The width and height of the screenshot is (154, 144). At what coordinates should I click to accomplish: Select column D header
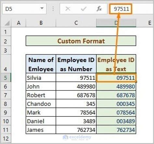click(116, 23)
